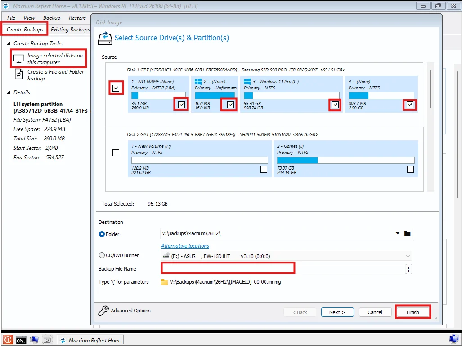Screen dimensions: 462x346
Task: Select the Folder destination radio button
Action: [102, 234]
